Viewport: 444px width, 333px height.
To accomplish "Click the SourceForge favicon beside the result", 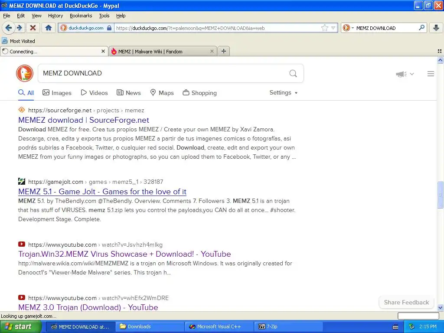I will (22, 110).
